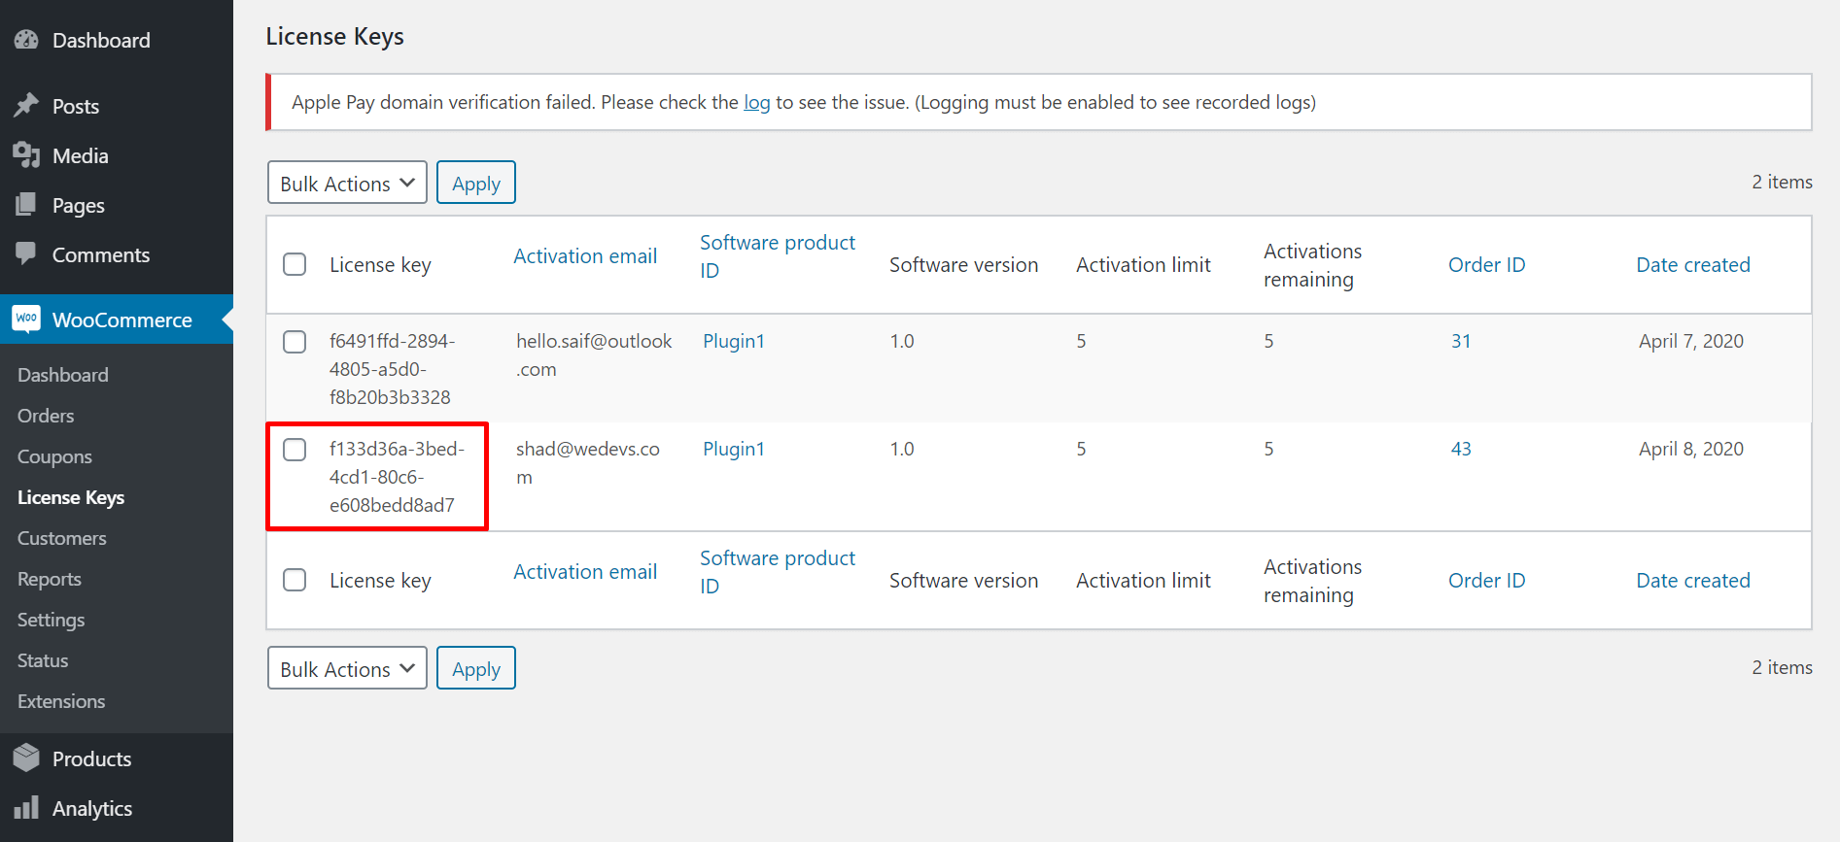Go to Status in the WooCommerce submenu

(43, 660)
